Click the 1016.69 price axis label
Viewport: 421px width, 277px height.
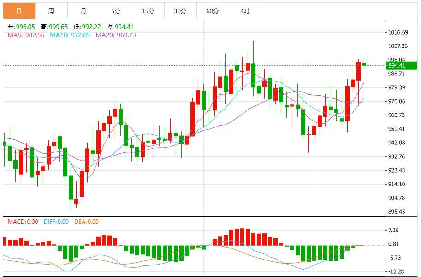click(398, 32)
